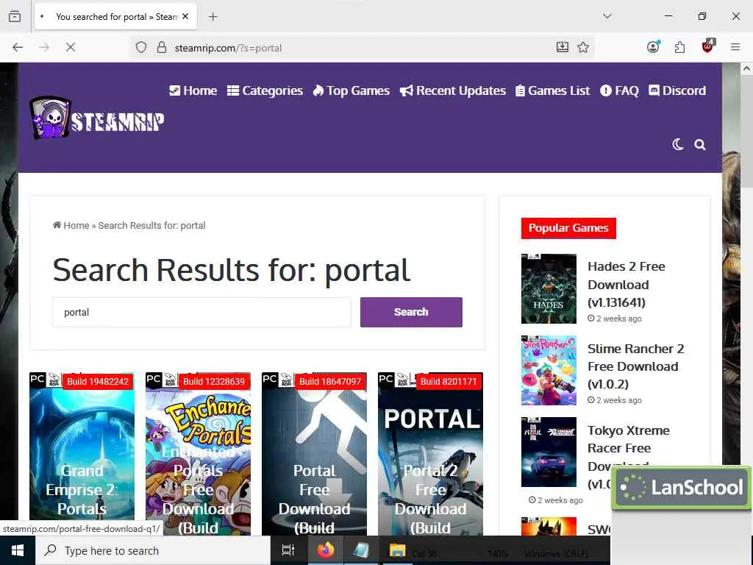Open Recent Updates menu item

click(453, 90)
